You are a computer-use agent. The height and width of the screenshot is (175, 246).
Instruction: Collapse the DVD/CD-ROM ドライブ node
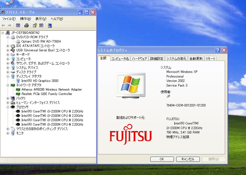8,37
